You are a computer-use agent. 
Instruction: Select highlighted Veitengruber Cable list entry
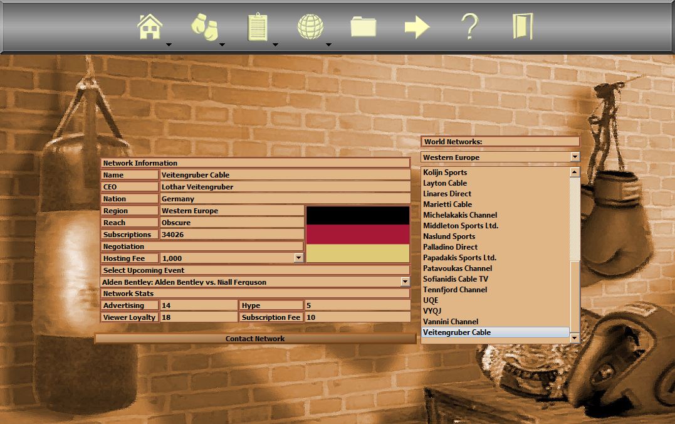496,332
